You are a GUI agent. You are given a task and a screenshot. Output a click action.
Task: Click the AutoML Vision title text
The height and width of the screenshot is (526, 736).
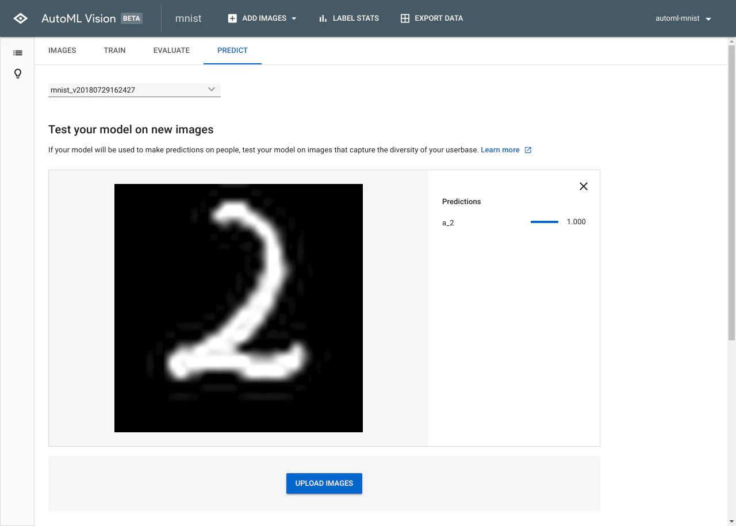click(x=79, y=18)
